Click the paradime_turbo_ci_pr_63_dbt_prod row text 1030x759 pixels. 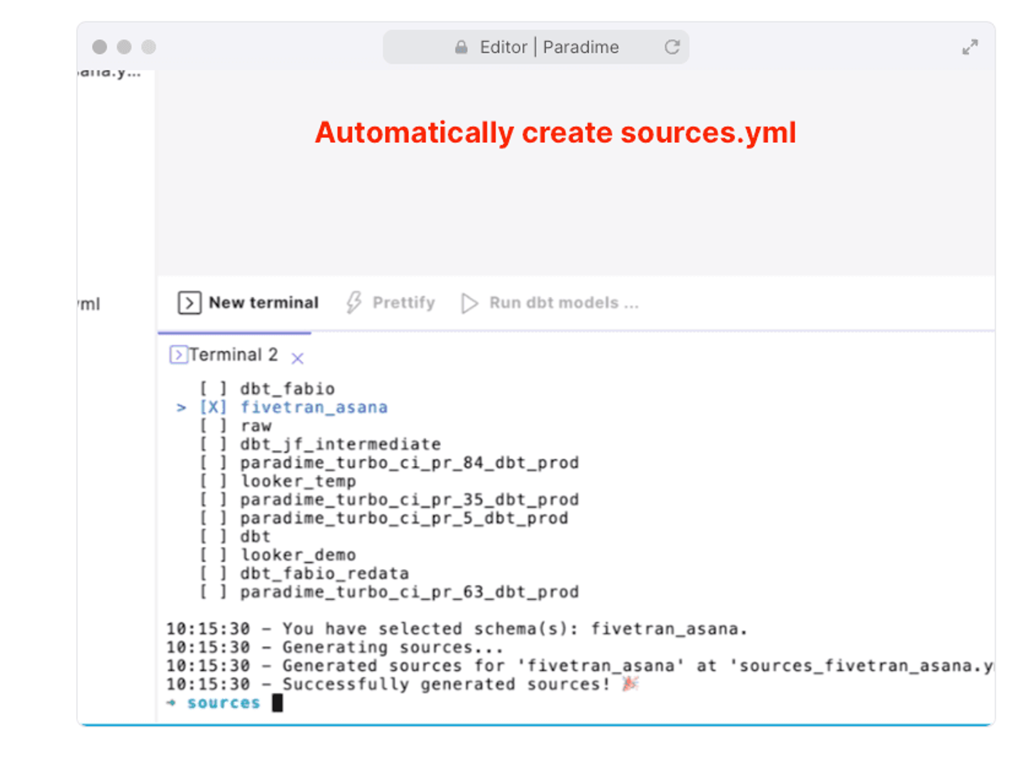tap(409, 592)
